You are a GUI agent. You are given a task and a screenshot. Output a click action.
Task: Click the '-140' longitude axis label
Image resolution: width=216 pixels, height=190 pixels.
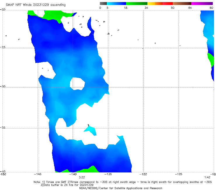[73, 174]
